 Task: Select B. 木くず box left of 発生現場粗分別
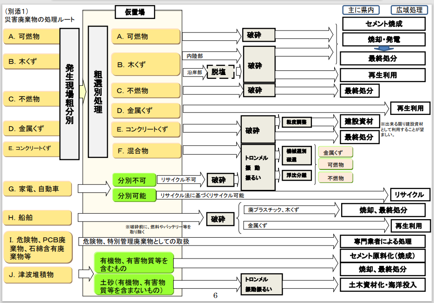[x=31, y=61]
